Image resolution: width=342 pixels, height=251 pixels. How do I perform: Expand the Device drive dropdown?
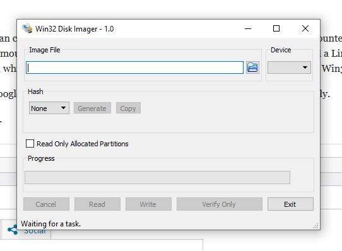point(289,67)
